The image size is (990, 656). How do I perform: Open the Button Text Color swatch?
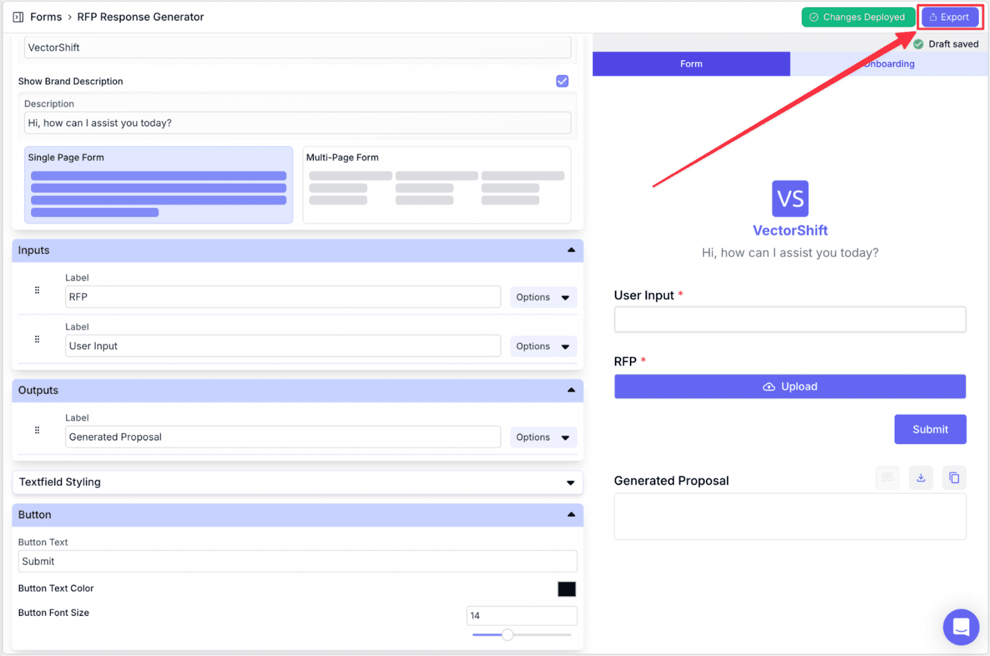point(567,589)
